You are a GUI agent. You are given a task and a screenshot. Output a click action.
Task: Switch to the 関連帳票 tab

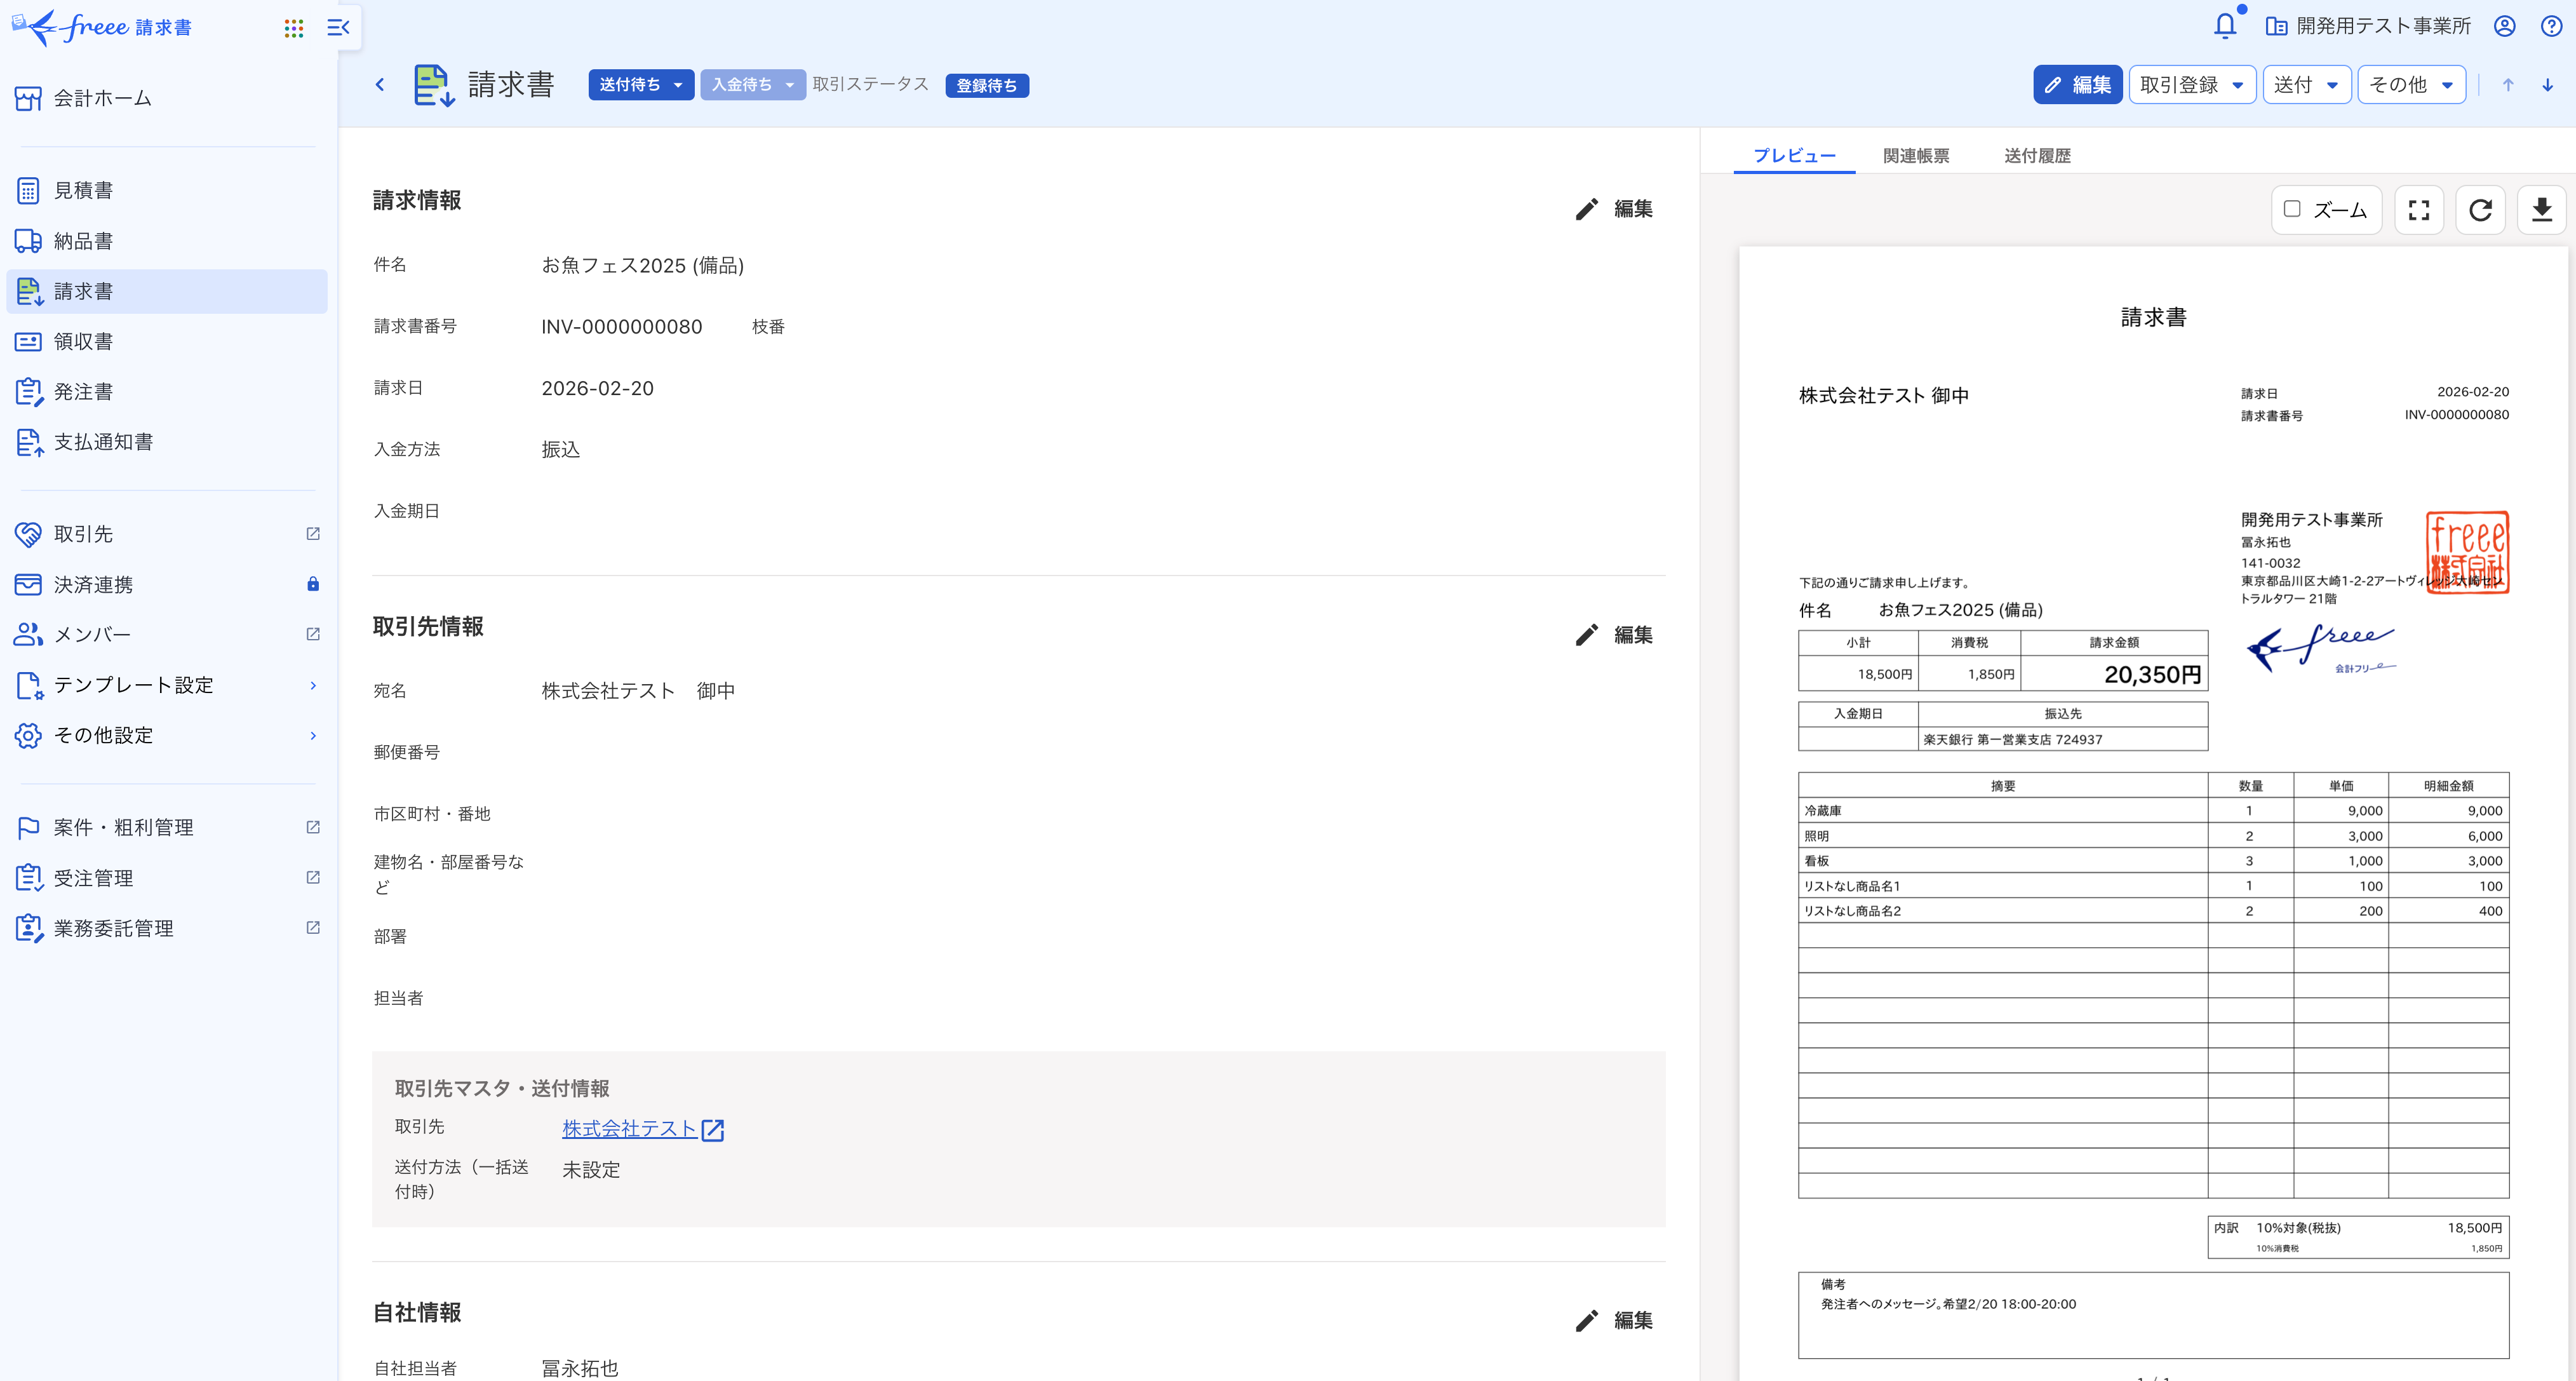pos(1915,155)
